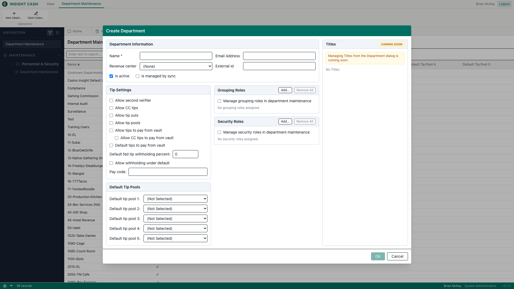Click the Email Address input field
This screenshot has height=289, width=514.
(279, 56)
